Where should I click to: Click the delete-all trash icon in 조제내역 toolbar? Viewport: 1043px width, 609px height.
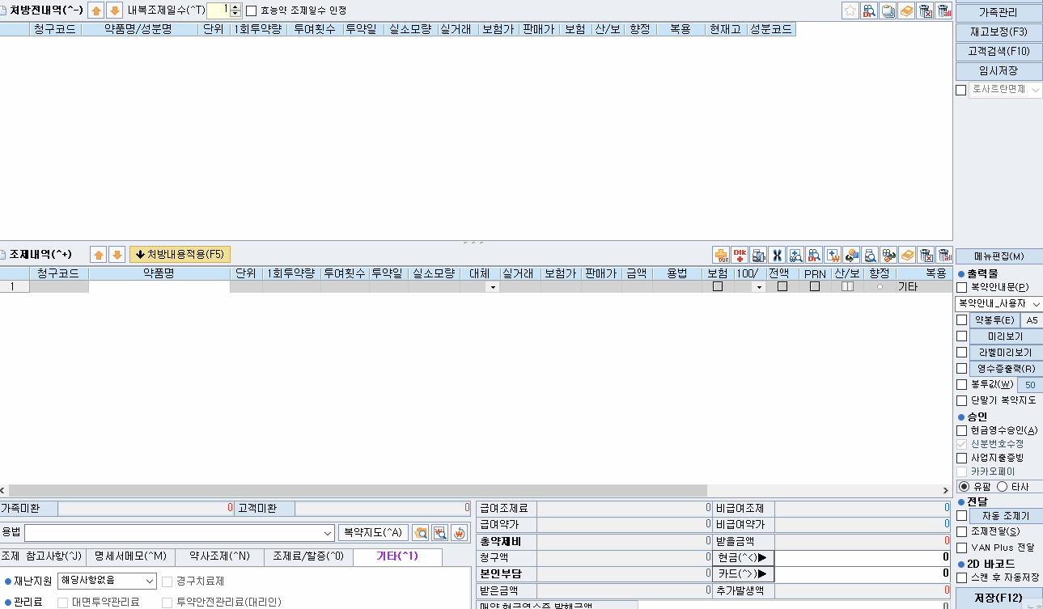[x=943, y=255]
